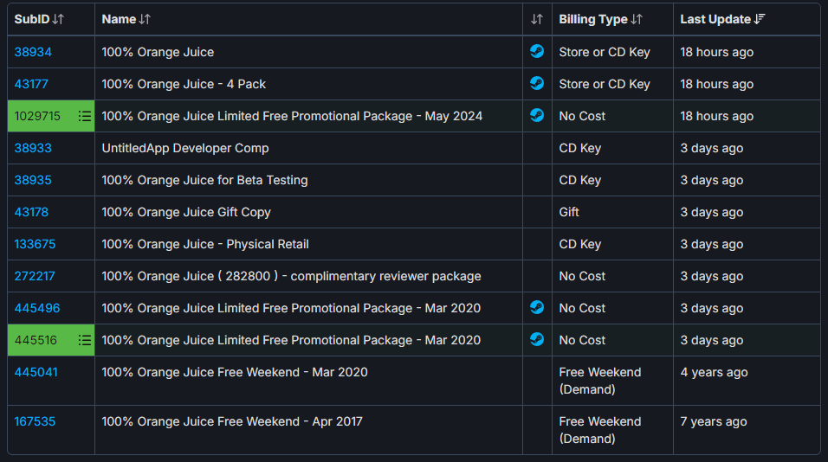The image size is (828, 462).
Task: Click highlighted SubID 445516 number
Action: [36, 340]
